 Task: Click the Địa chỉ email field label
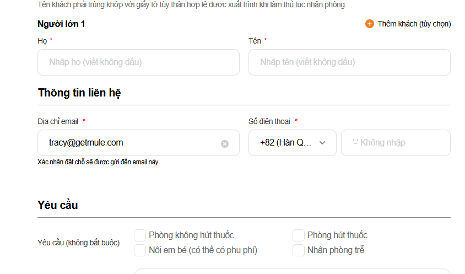click(x=58, y=121)
